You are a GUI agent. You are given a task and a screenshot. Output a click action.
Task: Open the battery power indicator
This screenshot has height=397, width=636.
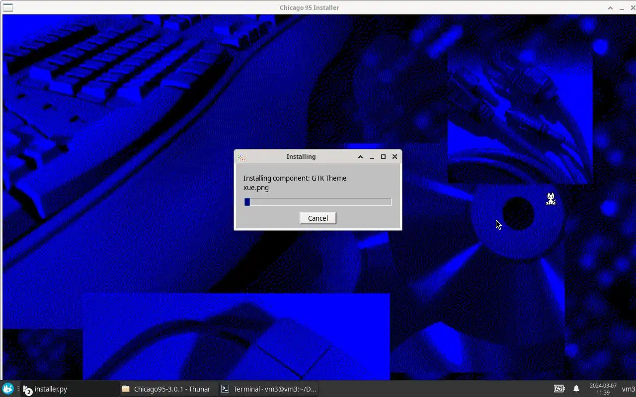pos(559,389)
